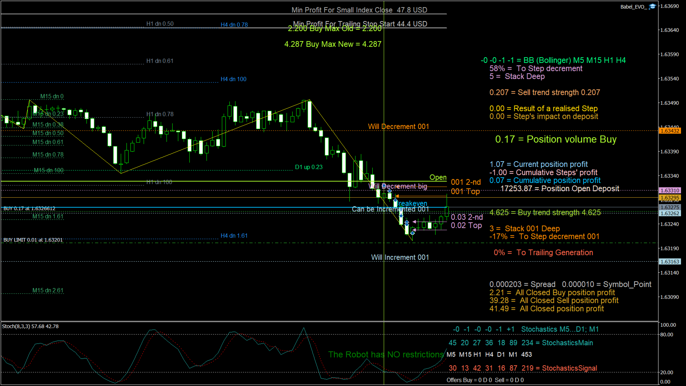Click the Stoch(8,3,3) indicator label
The width and height of the screenshot is (686, 386).
(30, 326)
